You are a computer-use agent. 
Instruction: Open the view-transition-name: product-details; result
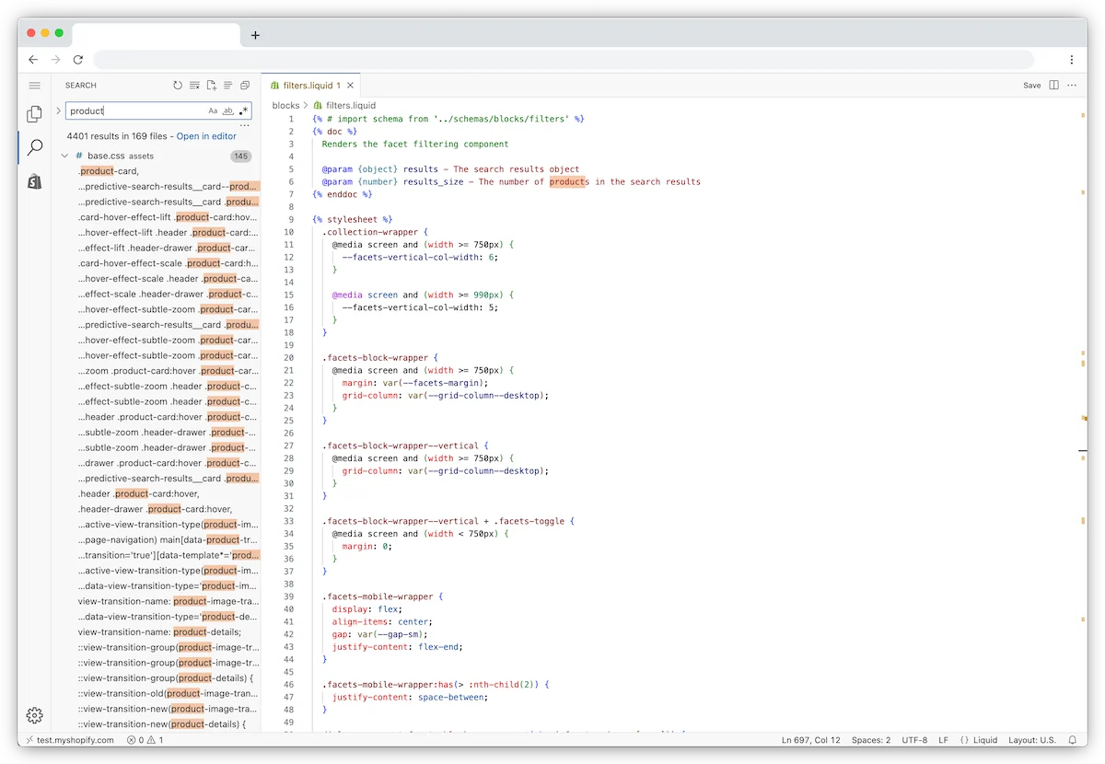click(x=159, y=632)
